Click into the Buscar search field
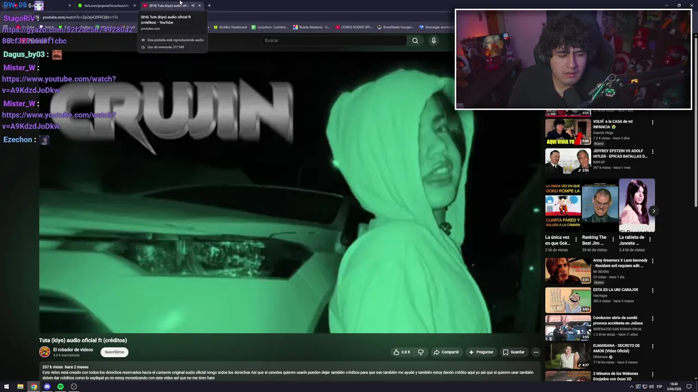Screen dimensions: 698x392 [x=334, y=40]
